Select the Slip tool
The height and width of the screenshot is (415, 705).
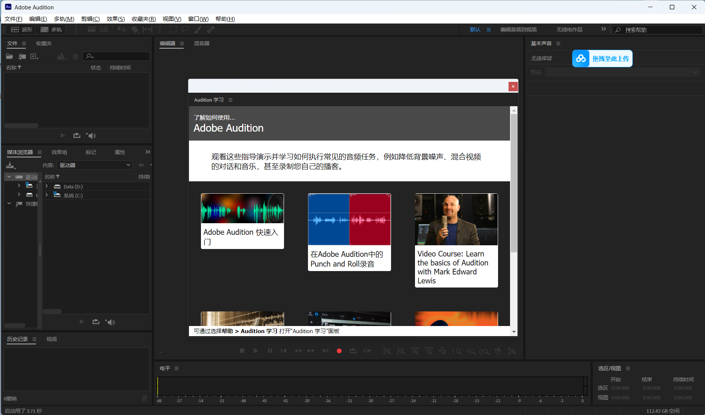147,30
